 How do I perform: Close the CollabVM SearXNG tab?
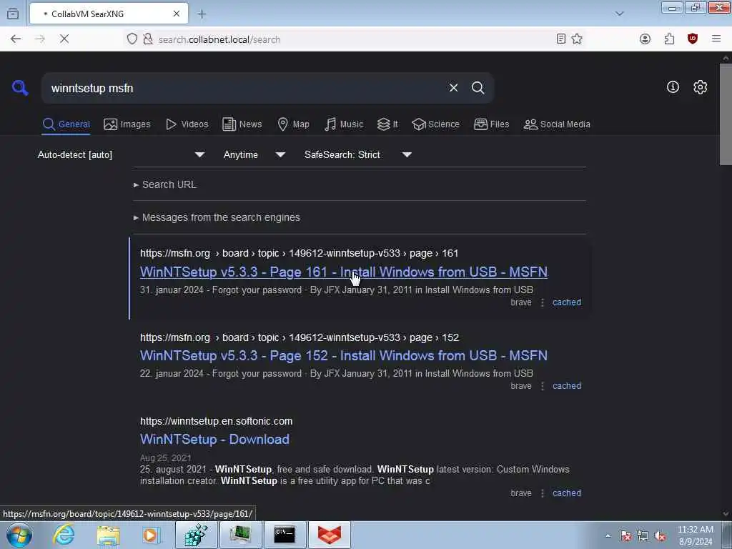coord(177,14)
